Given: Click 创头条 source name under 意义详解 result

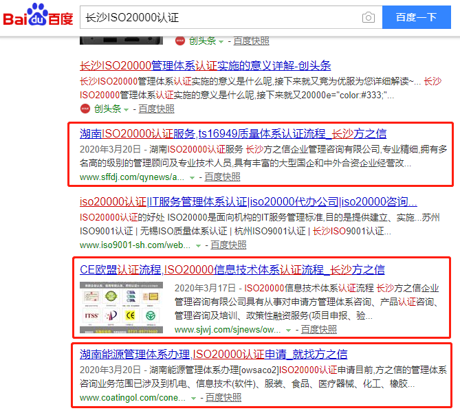Looking at the screenshot, I should (107, 109).
